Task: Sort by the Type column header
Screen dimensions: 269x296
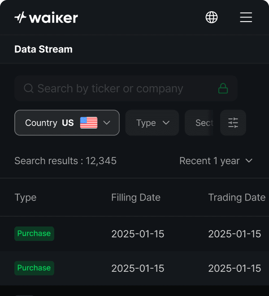Action: [26, 197]
